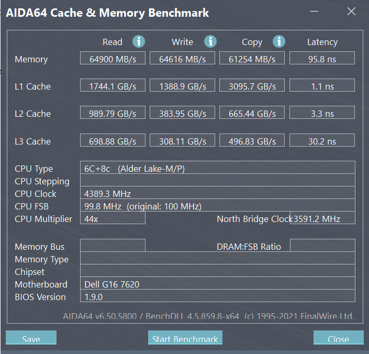Save the benchmark results
369x354 pixels.
click(31, 338)
